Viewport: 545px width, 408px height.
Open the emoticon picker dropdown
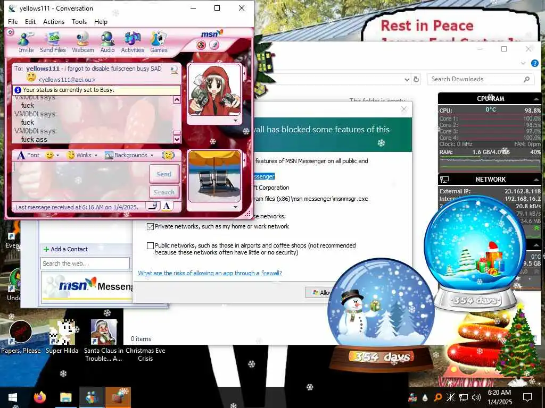(53, 155)
